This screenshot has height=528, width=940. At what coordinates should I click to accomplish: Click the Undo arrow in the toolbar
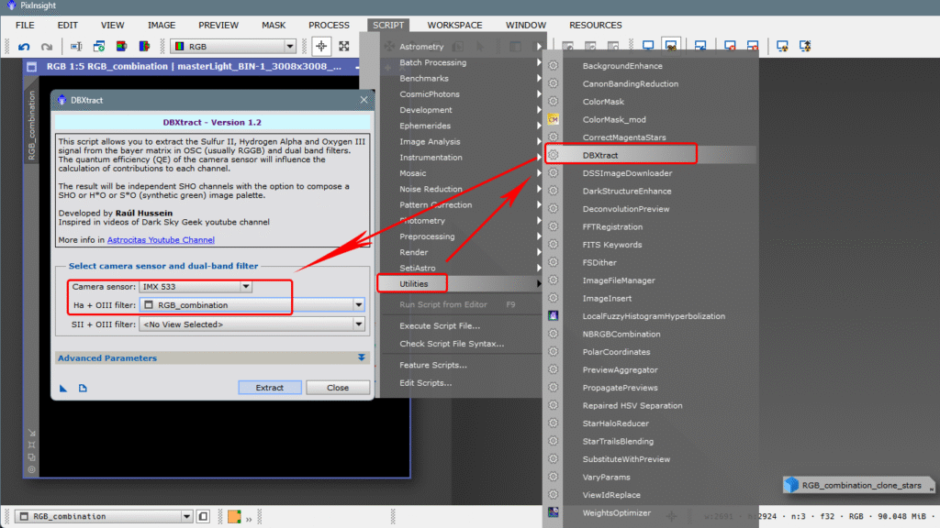[x=24, y=46]
